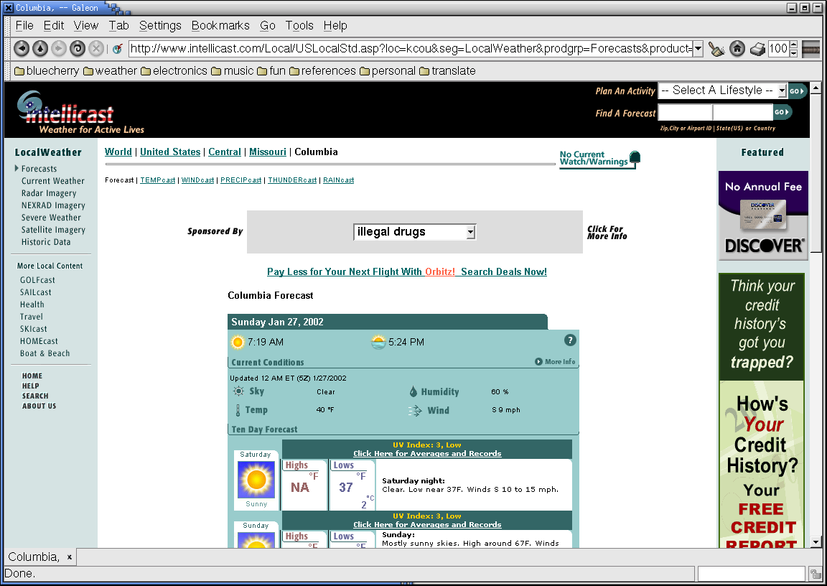Click the page icon beside the URL field
Screen dimensions: 827x586
[x=118, y=49]
